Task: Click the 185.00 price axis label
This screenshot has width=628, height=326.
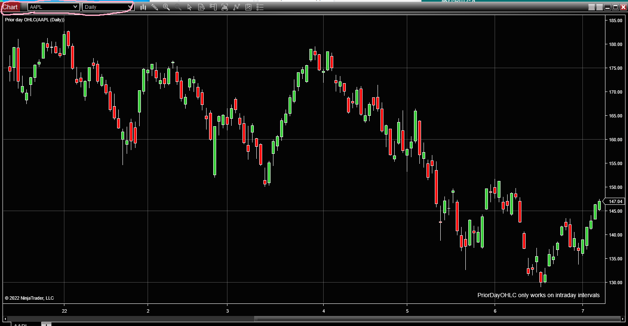Action: click(615, 20)
